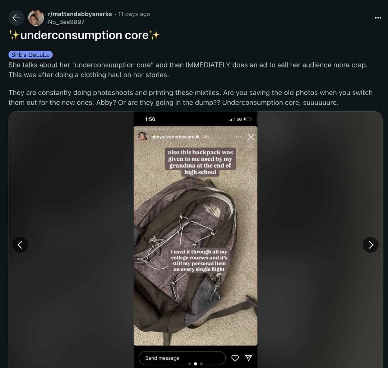Open the abbyelizabethhoward story profile name
The height and width of the screenshot is (368, 388).
click(173, 137)
